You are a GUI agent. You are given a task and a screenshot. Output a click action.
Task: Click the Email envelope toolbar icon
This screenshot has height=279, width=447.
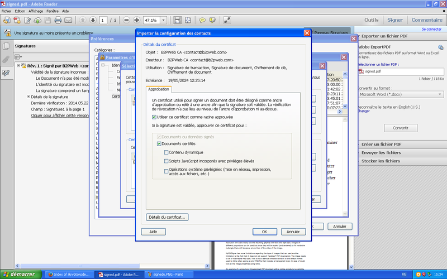pyautogui.click(x=68, y=20)
